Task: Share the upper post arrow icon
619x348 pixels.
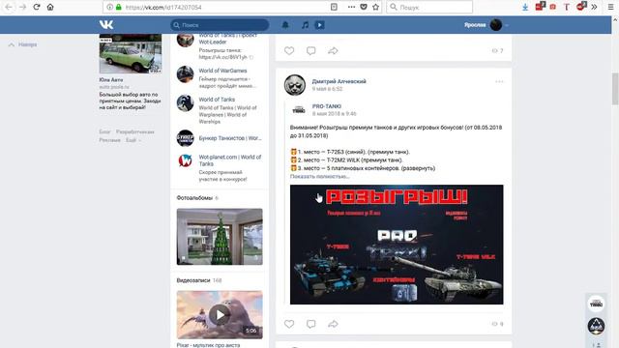Action: pyautogui.click(x=333, y=50)
